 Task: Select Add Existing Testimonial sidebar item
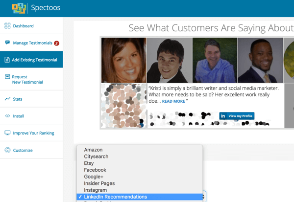point(31,60)
